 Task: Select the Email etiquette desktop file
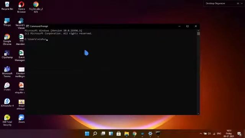click(x=21, y=104)
